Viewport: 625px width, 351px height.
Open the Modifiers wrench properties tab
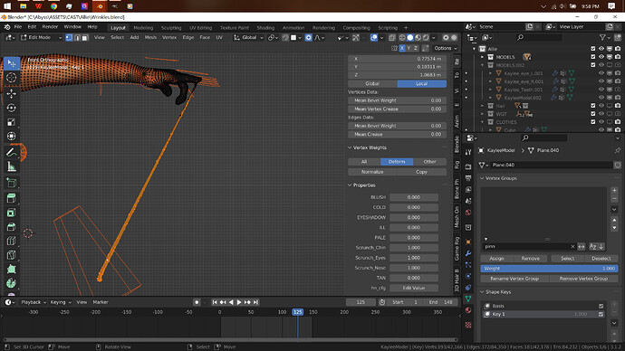(x=468, y=253)
